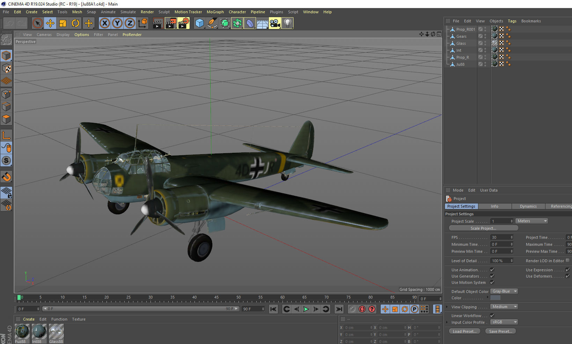Open the MoGraph menu
The width and height of the screenshot is (572, 344).
pos(215,12)
